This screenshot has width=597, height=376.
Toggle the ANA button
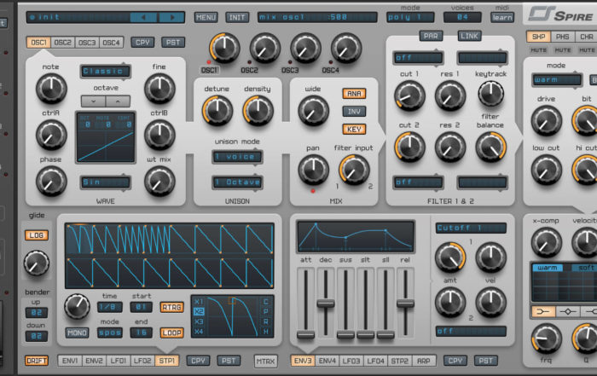[354, 93]
